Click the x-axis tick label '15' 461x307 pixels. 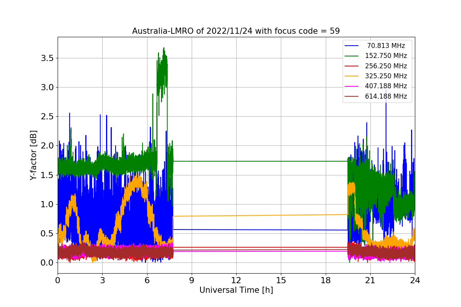click(x=281, y=280)
